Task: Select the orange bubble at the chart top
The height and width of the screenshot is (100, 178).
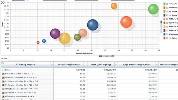Action: tap(114, 6)
